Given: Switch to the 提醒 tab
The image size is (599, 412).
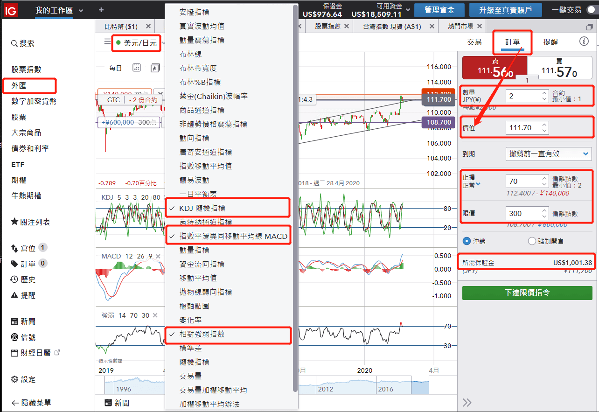Looking at the screenshot, I should pyautogui.click(x=550, y=42).
